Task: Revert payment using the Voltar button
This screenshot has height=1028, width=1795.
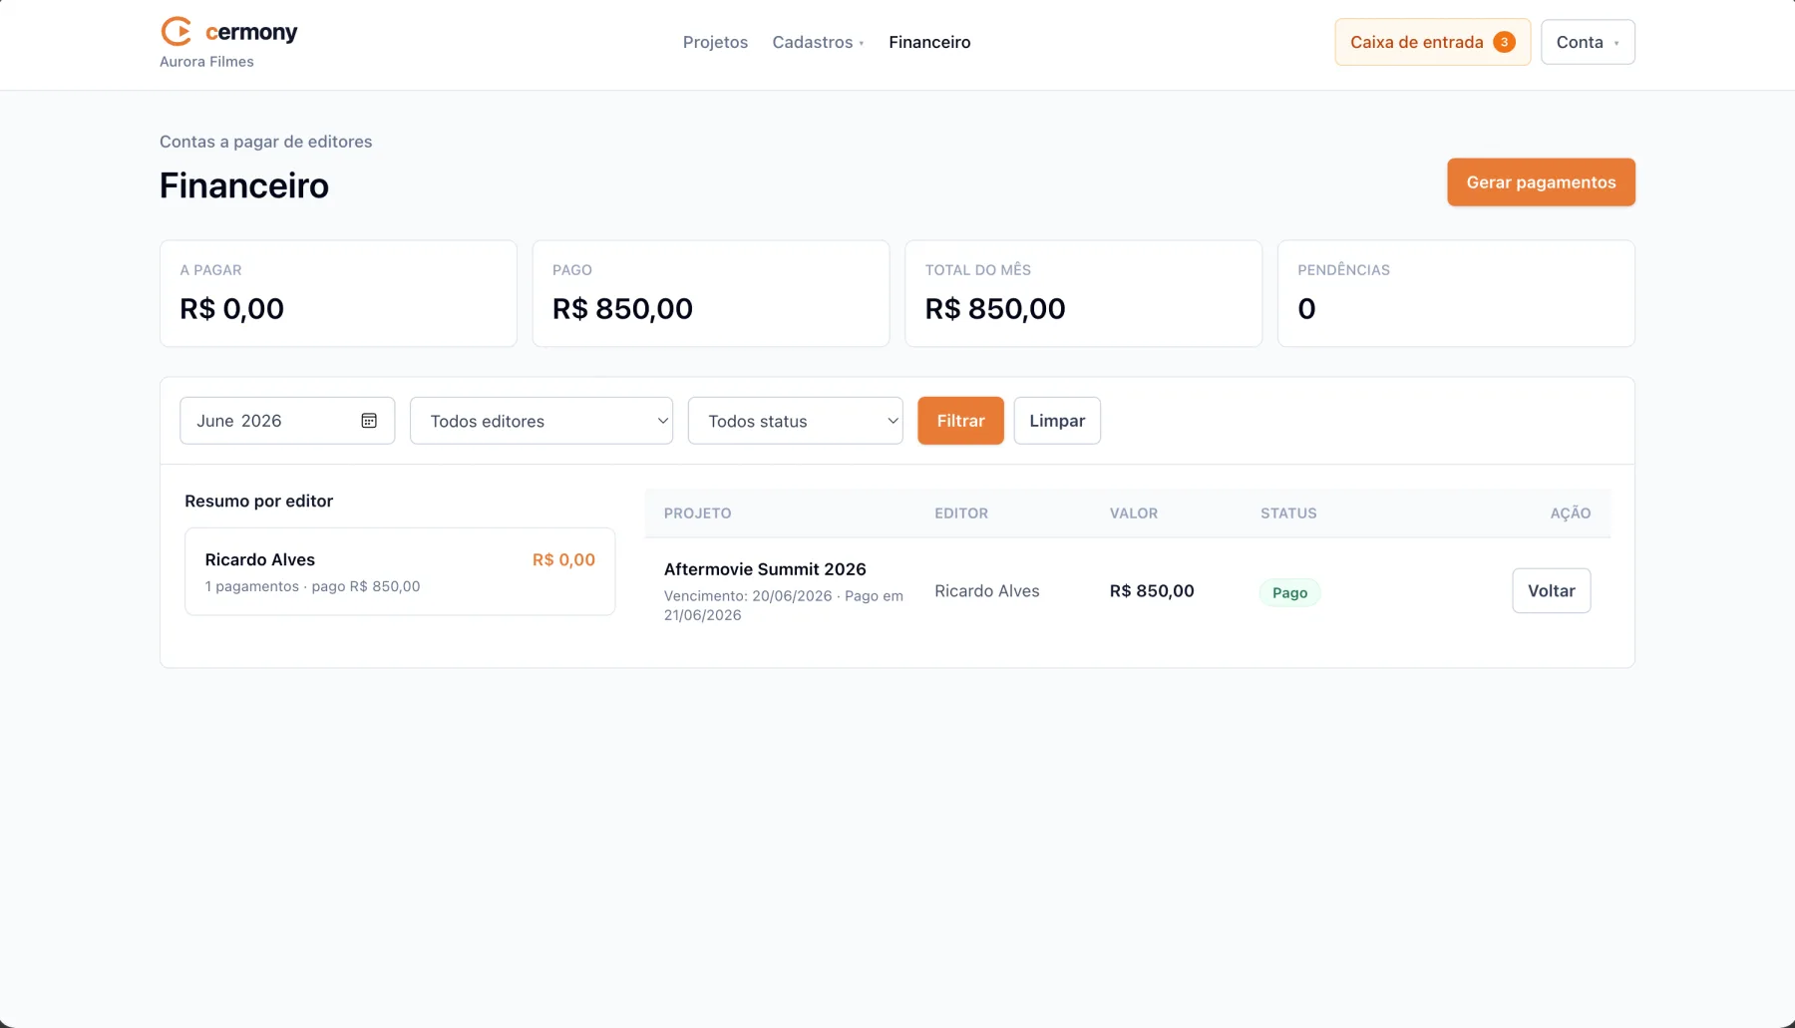Action: click(x=1551, y=590)
